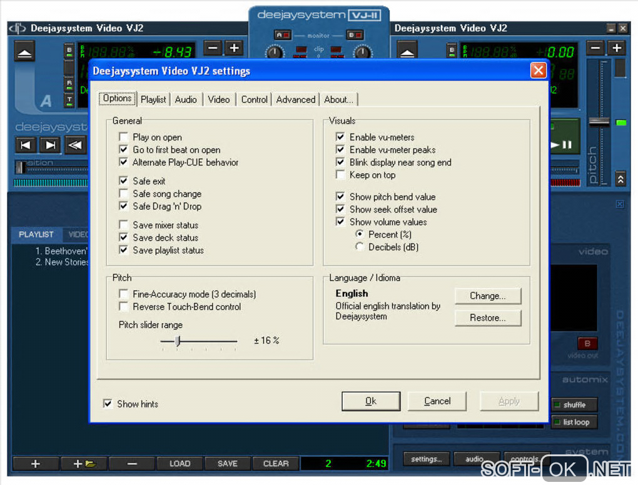The width and height of the screenshot is (638, 485).
Task: Toggle Show hints checkbox
Action: click(108, 404)
